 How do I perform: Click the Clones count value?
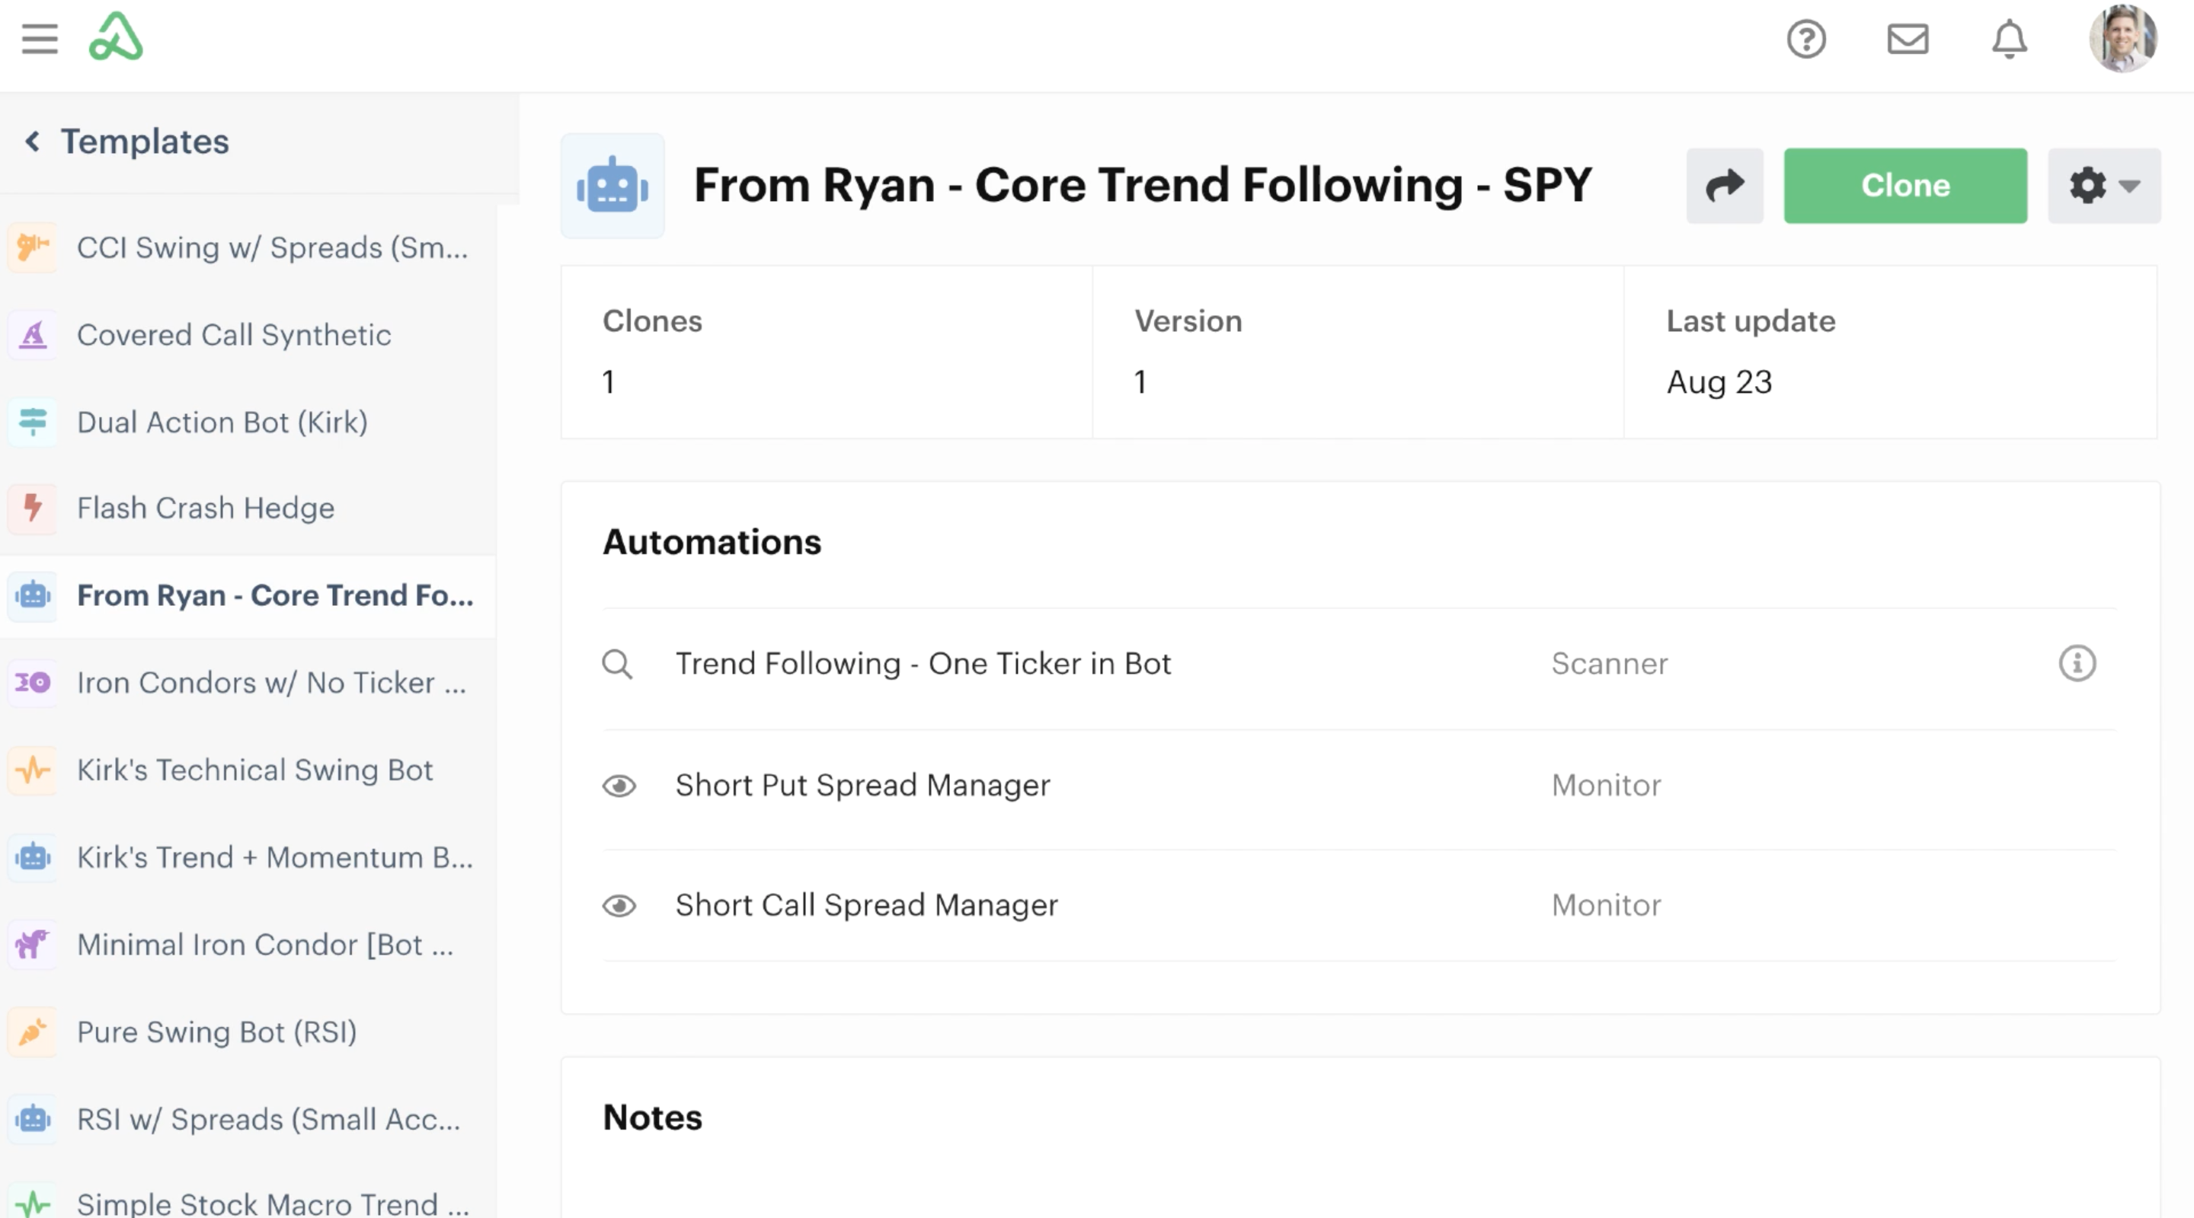click(608, 382)
